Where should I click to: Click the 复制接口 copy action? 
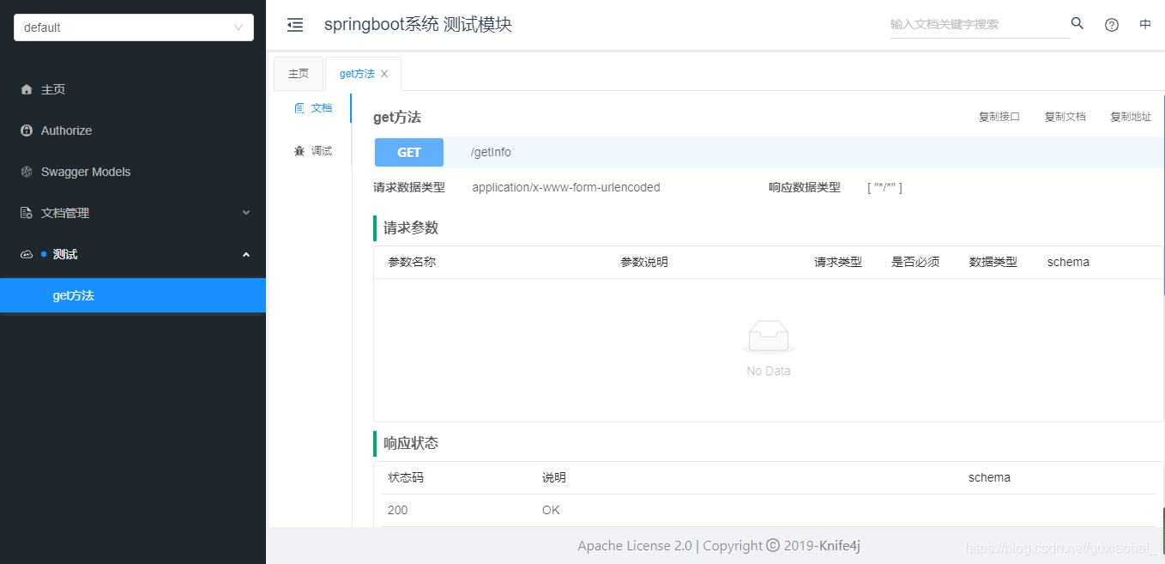[x=999, y=117]
